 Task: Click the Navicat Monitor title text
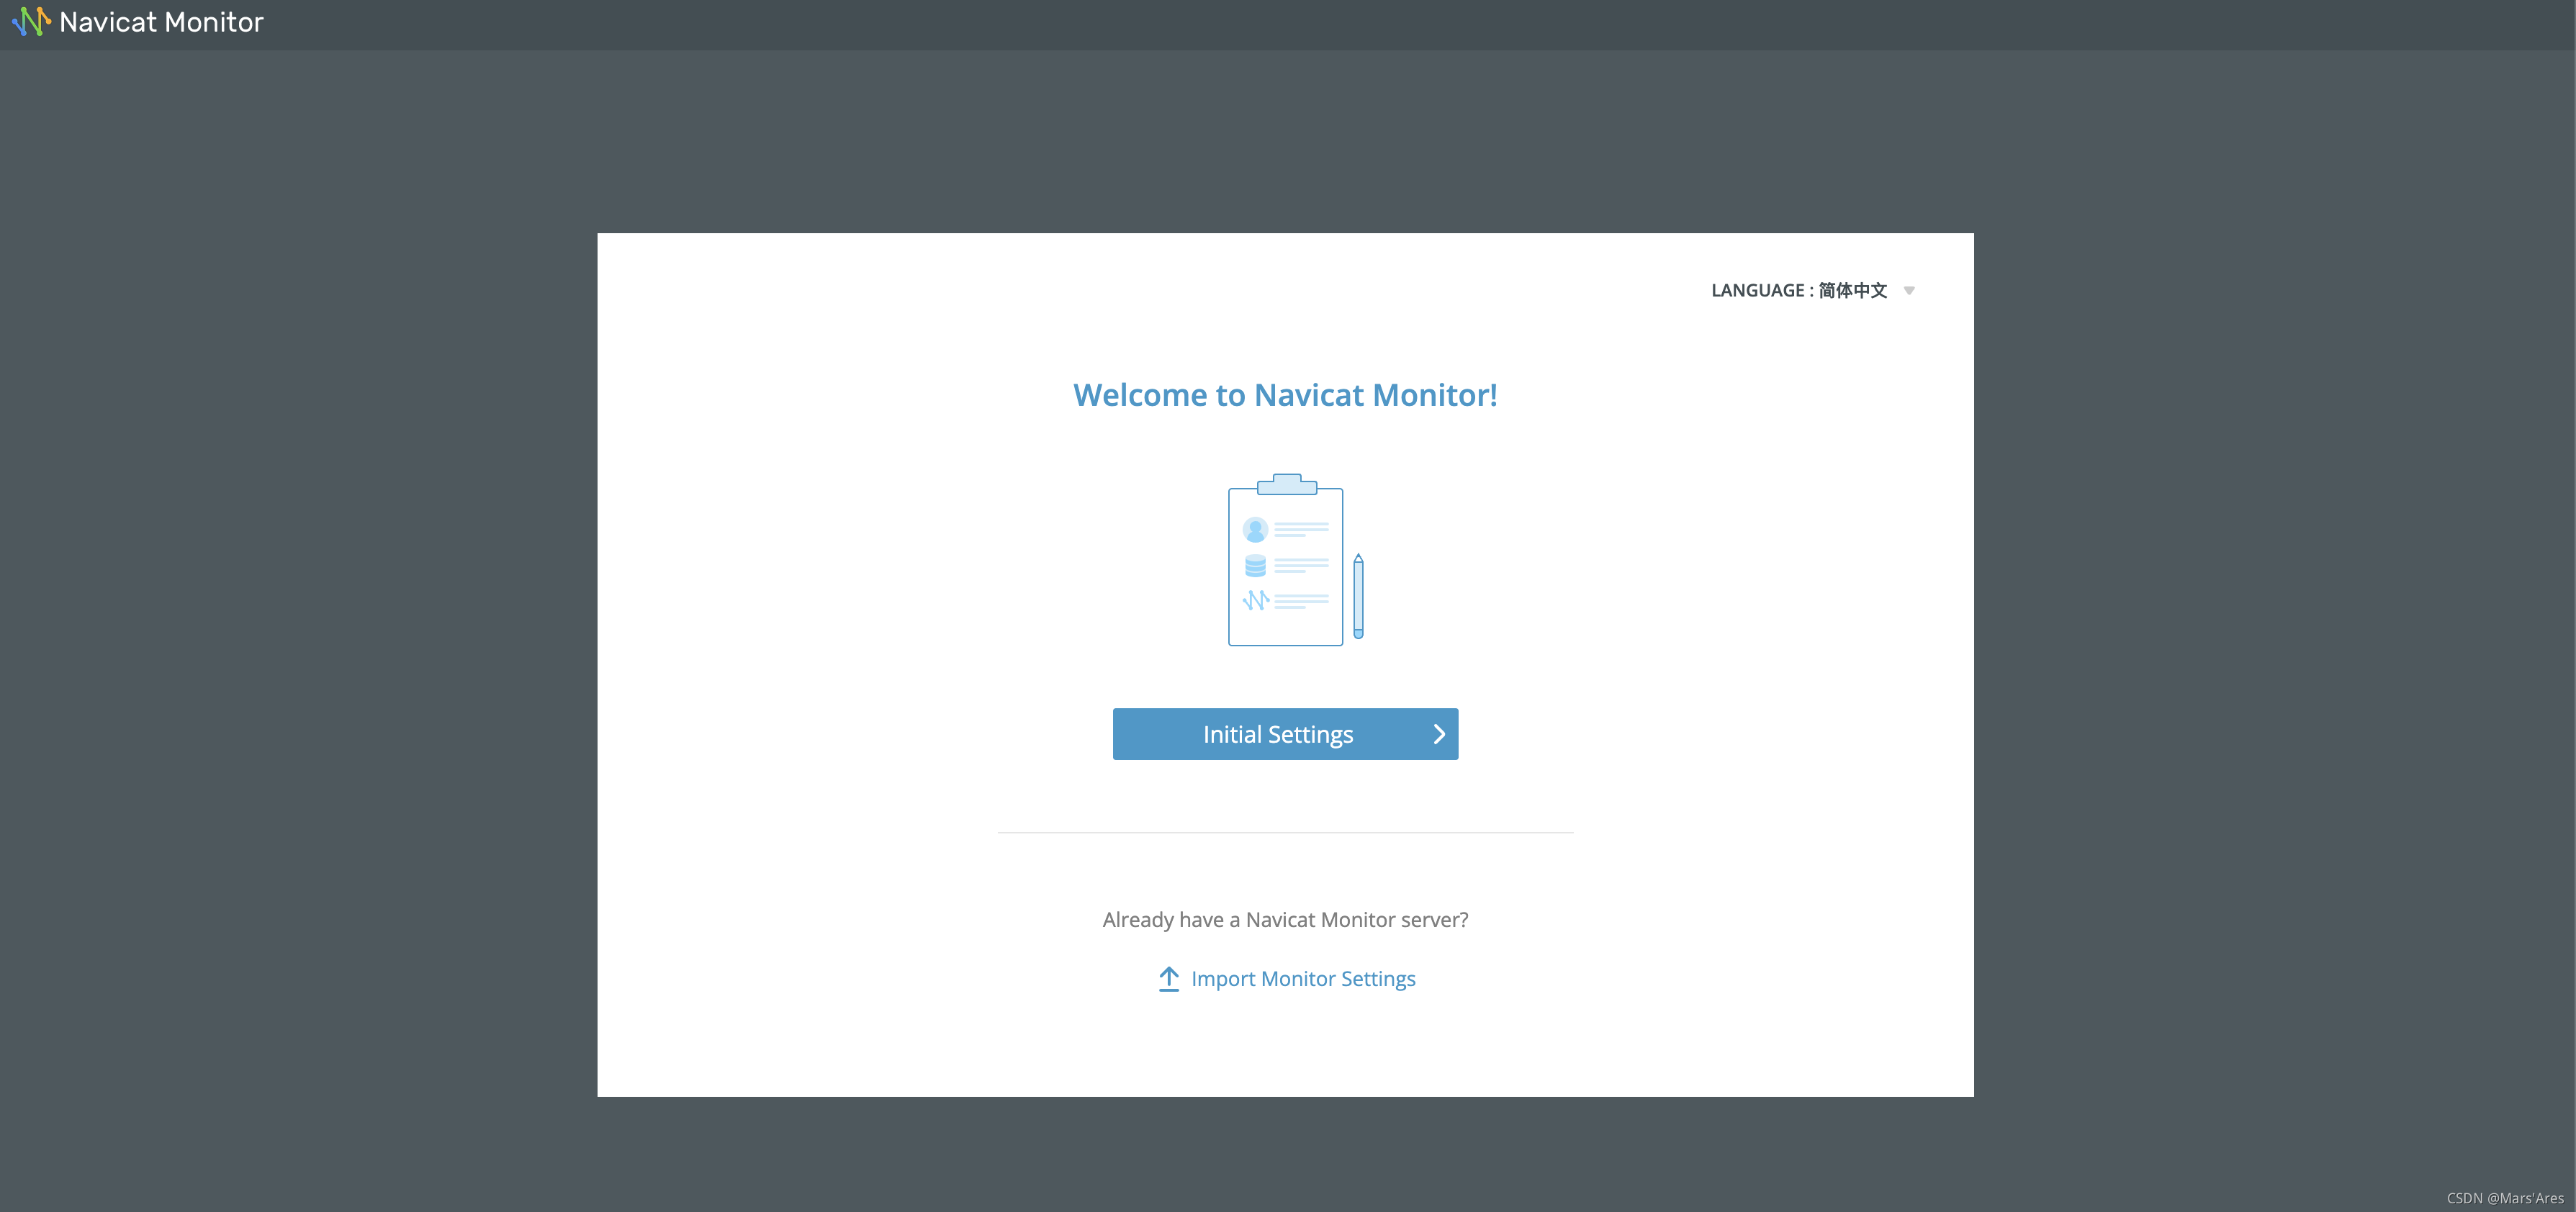(161, 22)
